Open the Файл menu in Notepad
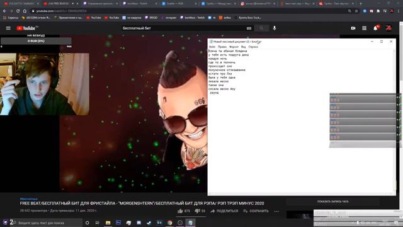Viewport: 403px width, 227px height. pos(212,47)
